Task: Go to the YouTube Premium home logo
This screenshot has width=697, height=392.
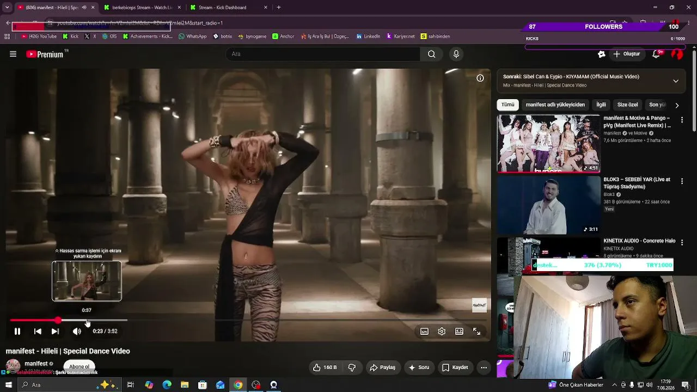Action: 45,54
